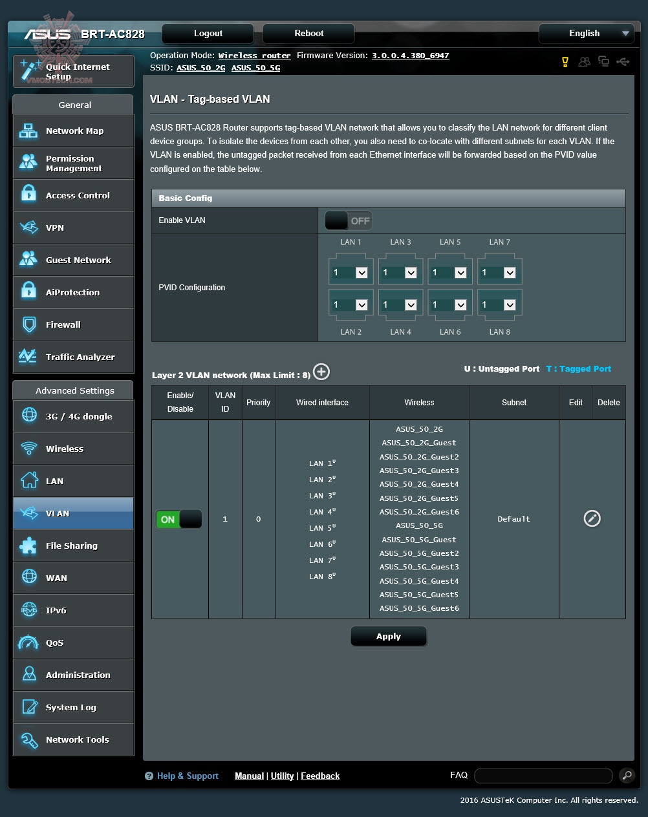Click the Logout button
The height and width of the screenshot is (817, 648).
[x=208, y=34]
